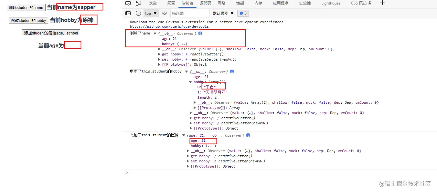Click the 当前hobby为原神 heading text
The height and width of the screenshot is (193, 437).
[72, 20]
